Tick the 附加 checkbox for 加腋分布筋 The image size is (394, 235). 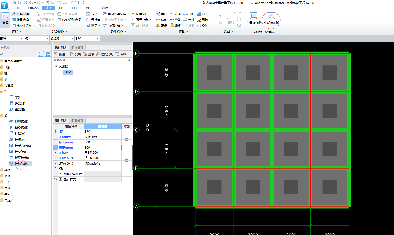pyautogui.click(x=127, y=158)
